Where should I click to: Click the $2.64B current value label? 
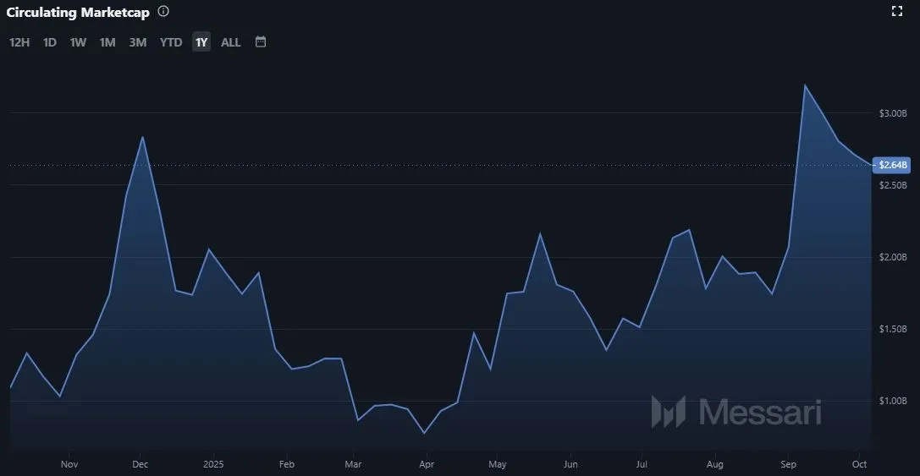click(x=893, y=165)
